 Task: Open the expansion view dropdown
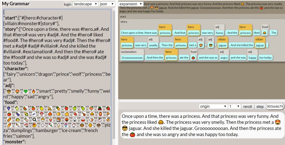point(131,4)
